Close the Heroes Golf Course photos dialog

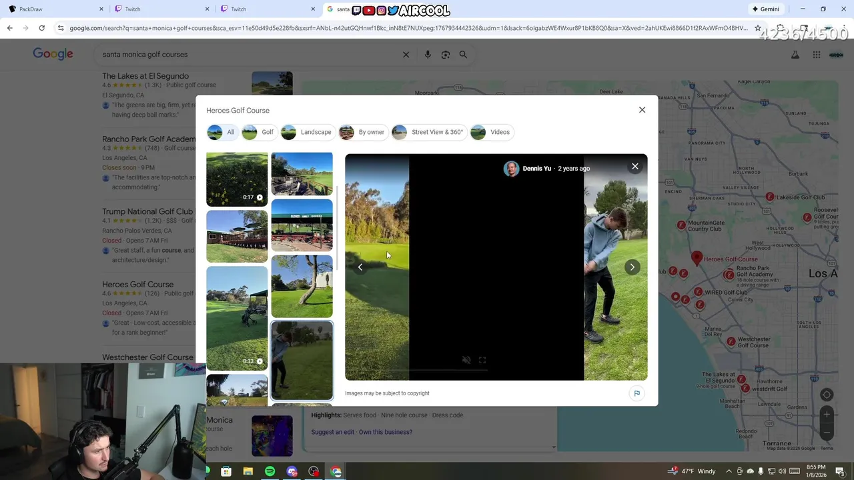coord(642,110)
